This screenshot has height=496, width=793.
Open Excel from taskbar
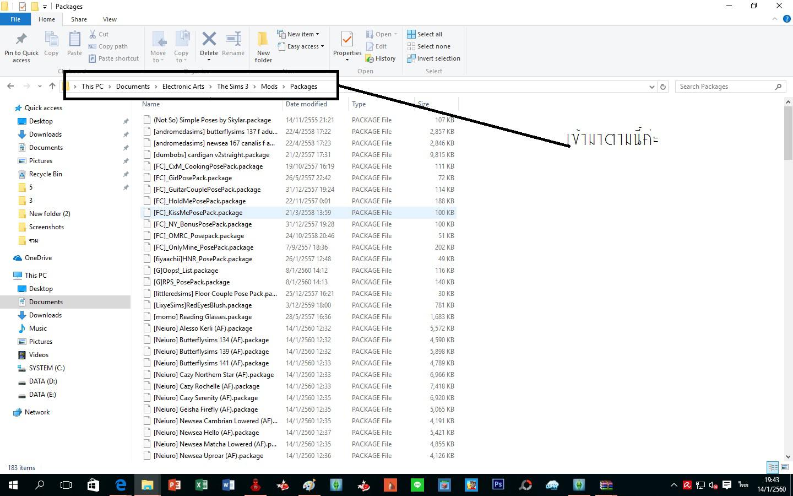201,485
